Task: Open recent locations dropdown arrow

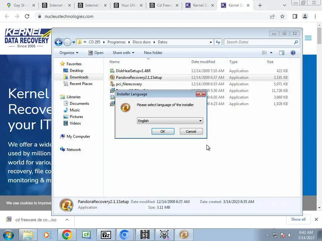Action: (74, 42)
